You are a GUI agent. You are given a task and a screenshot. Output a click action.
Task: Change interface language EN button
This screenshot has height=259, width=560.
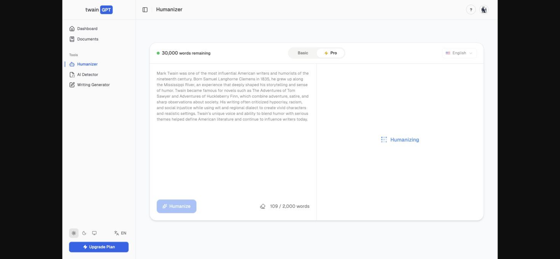coord(120,233)
